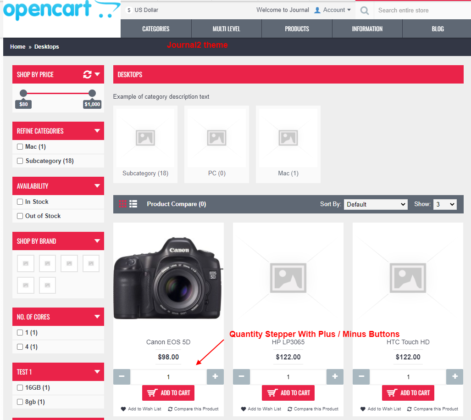The width and height of the screenshot is (471, 420).
Task: Collapse the Shop By Brand panel
Action: click(97, 241)
